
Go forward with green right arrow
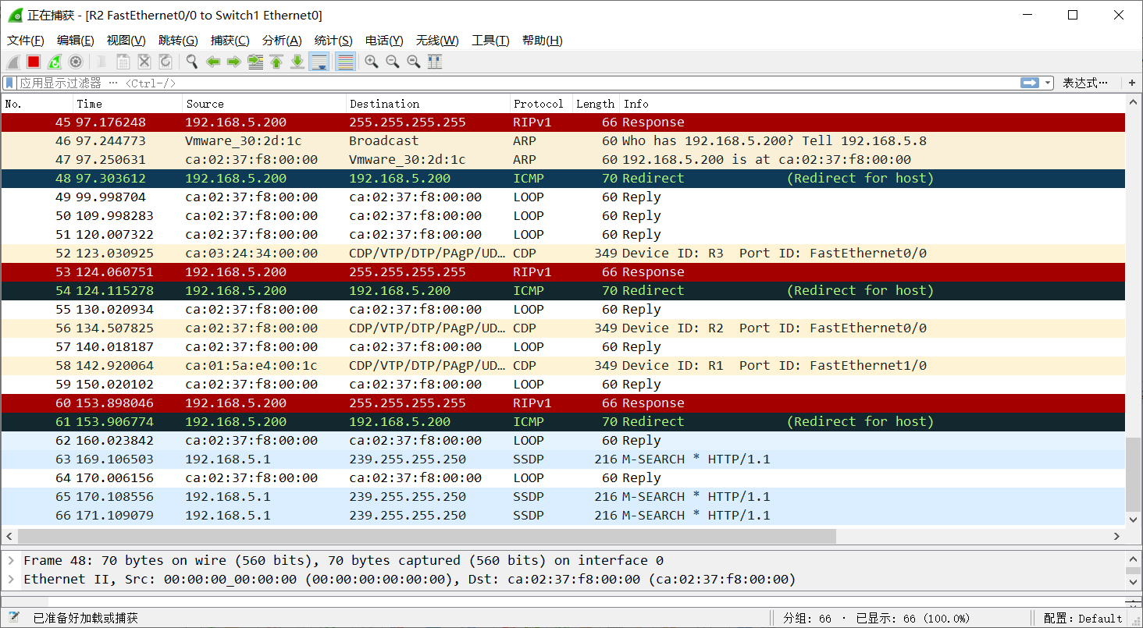[x=234, y=62]
